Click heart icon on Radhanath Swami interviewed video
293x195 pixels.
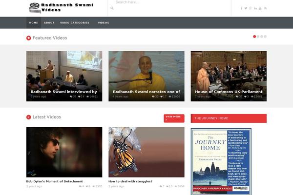(x=79, y=97)
